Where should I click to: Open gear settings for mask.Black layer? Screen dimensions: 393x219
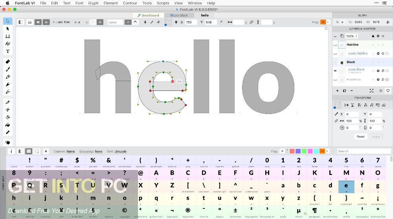378,71
